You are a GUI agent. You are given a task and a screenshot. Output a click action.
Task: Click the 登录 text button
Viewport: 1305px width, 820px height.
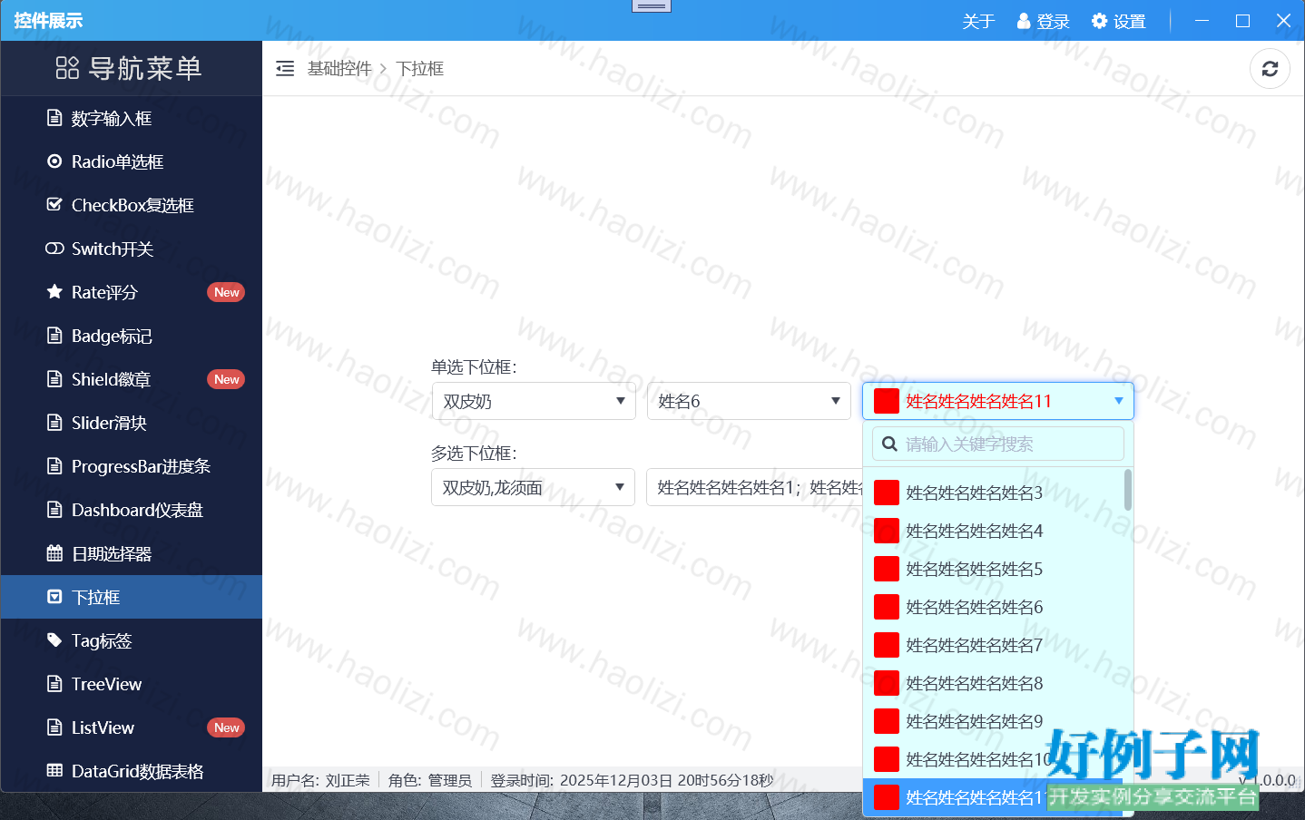point(1053,21)
